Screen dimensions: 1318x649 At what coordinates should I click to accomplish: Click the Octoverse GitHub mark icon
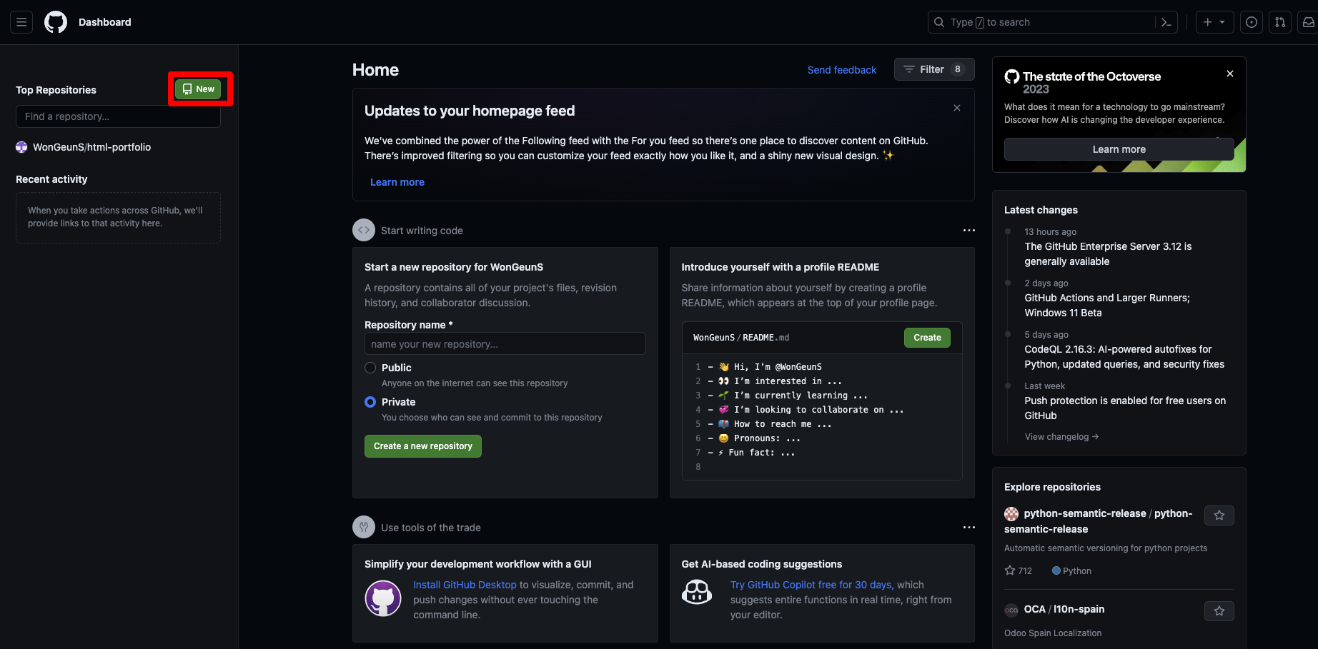pyautogui.click(x=1012, y=76)
